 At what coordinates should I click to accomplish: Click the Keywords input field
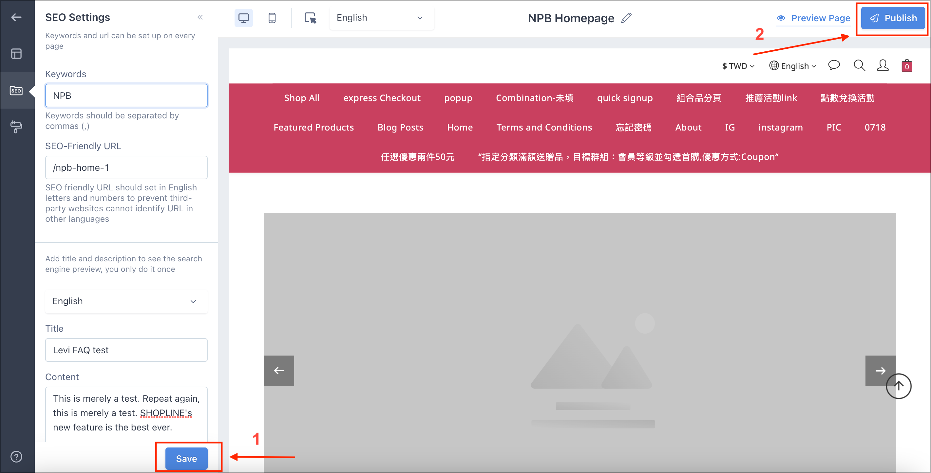click(126, 96)
